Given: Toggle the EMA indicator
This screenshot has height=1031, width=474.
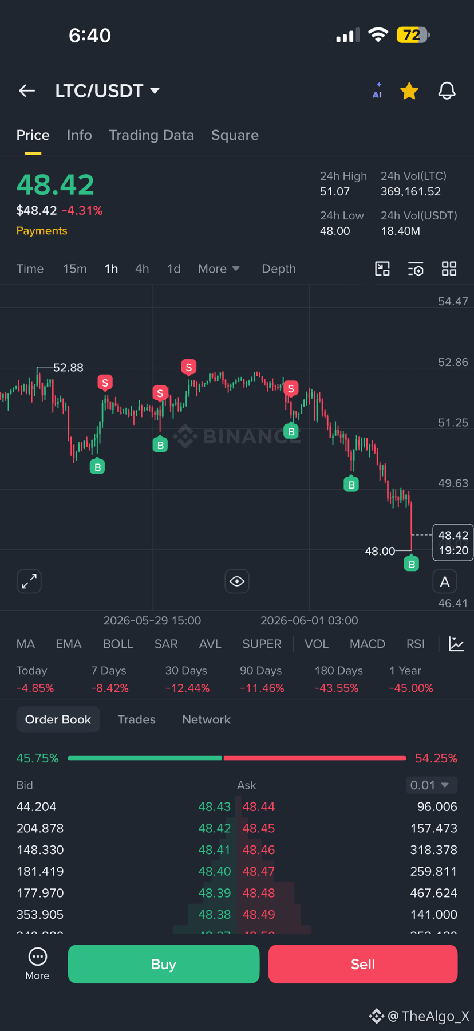Looking at the screenshot, I should coord(69,644).
